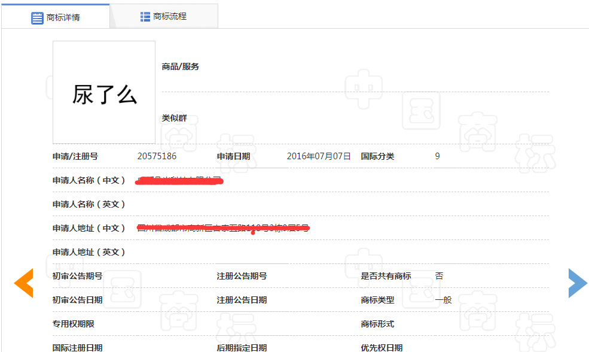This screenshot has height=352, width=589.
Task: Click the 尿了么 trademark image
Action: tap(104, 93)
